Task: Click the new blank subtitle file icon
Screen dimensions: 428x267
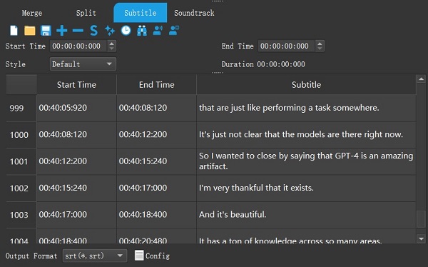Action: point(14,30)
